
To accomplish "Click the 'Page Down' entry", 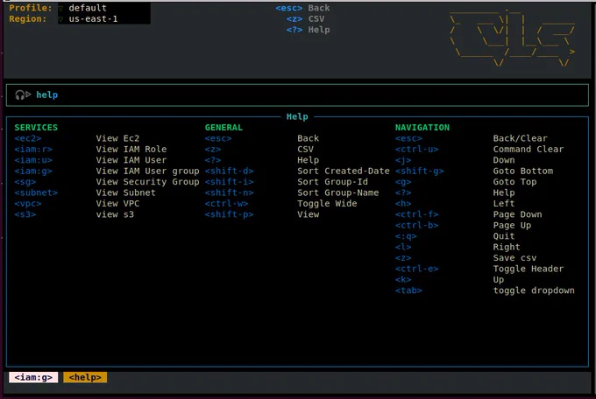I will click(x=518, y=214).
